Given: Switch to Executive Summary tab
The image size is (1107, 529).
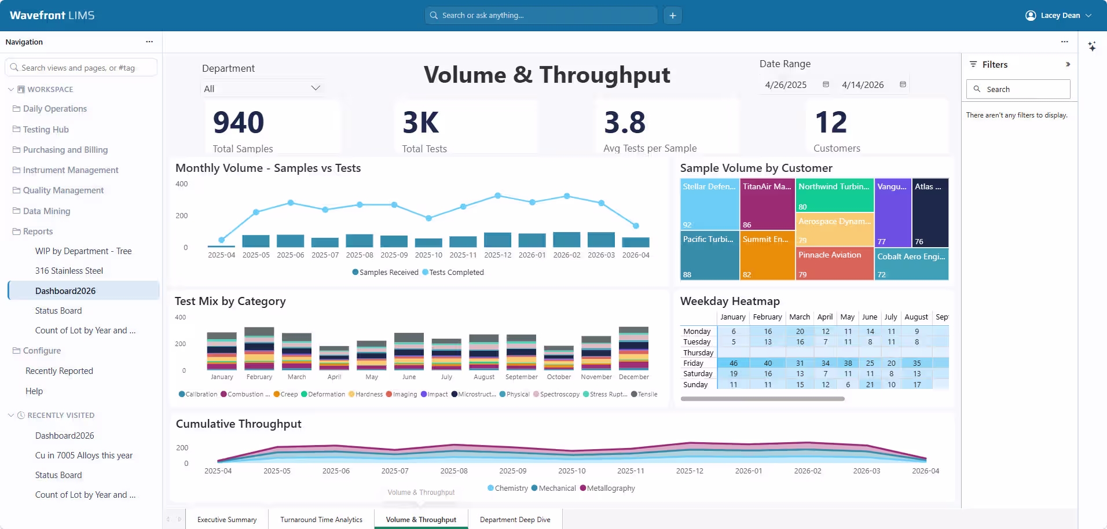Looking at the screenshot, I should (227, 520).
